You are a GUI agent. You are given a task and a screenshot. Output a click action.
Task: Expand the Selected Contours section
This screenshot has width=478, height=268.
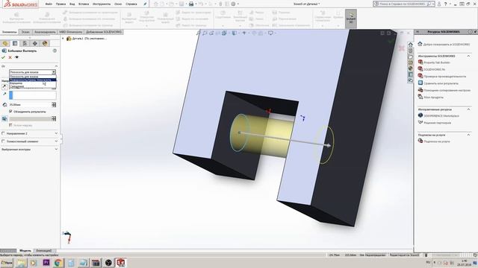tap(56, 149)
